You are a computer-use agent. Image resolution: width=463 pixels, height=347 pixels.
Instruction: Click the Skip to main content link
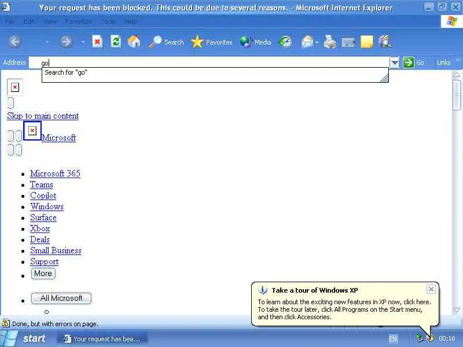click(x=43, y=116)
